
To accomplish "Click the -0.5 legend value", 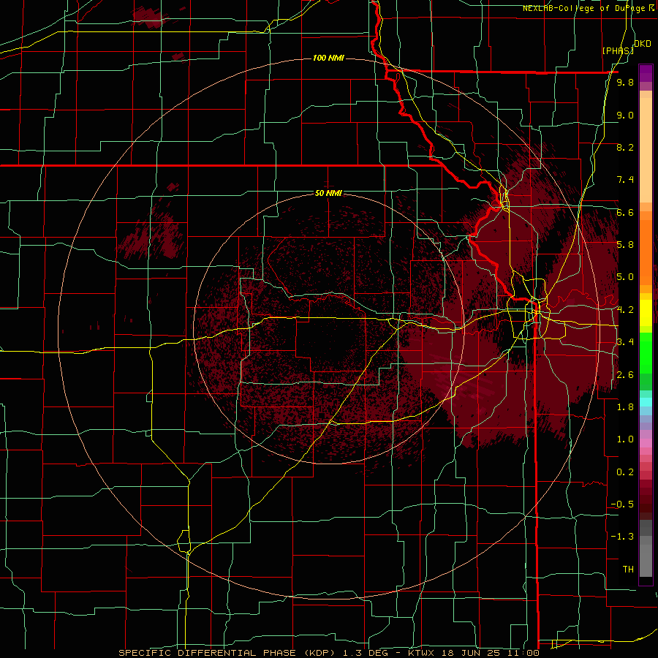I will 622,504.
